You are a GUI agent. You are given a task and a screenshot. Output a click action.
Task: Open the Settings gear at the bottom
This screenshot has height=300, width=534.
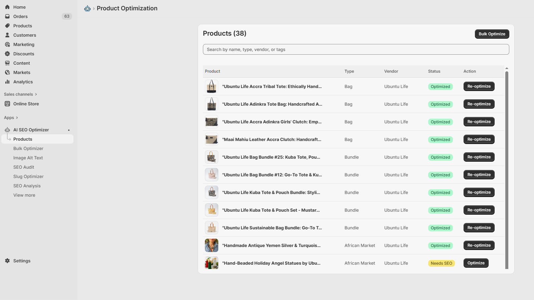point(7,261)
